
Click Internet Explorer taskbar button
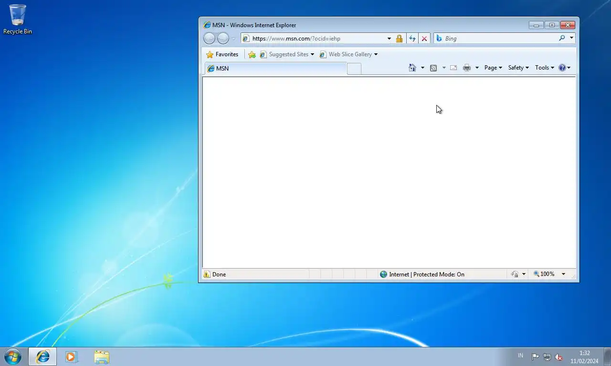click(x=42, y=356)
